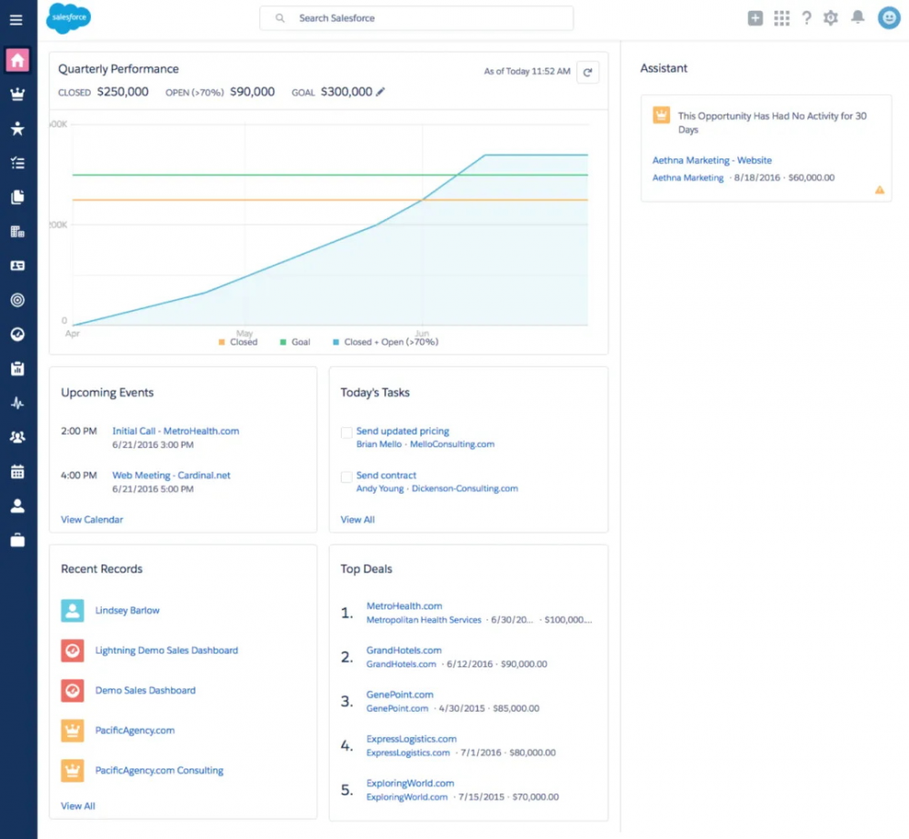Open the help question mark menu
Viewport: 909px width, 839px height.
pyautogui.click(x=806, y=18)
